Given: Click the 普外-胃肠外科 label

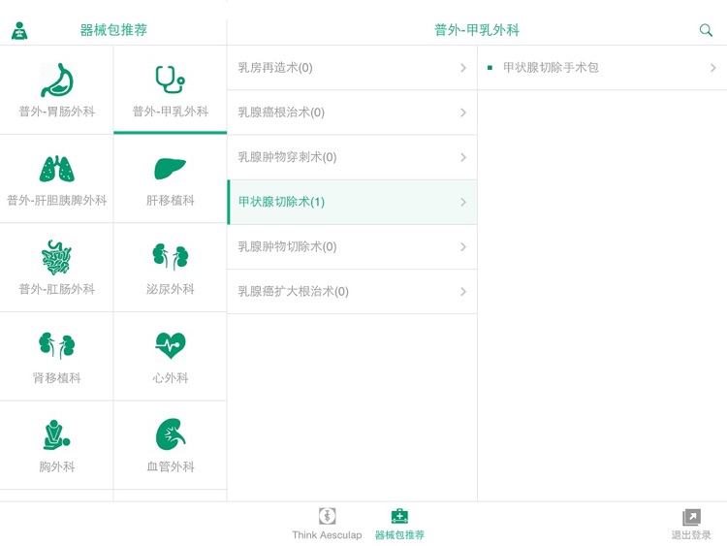Looking at the screenshot, I should [57, 112].
